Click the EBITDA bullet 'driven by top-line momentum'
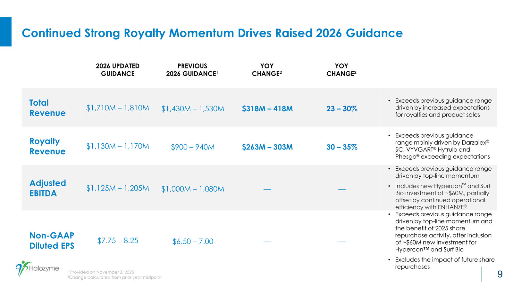Image resolution: width=513 pixels, height=288 pixels. (x=440, y=172)
